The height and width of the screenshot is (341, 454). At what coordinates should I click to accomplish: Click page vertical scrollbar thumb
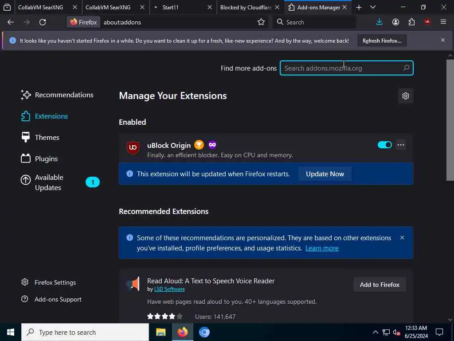point(450,120)
